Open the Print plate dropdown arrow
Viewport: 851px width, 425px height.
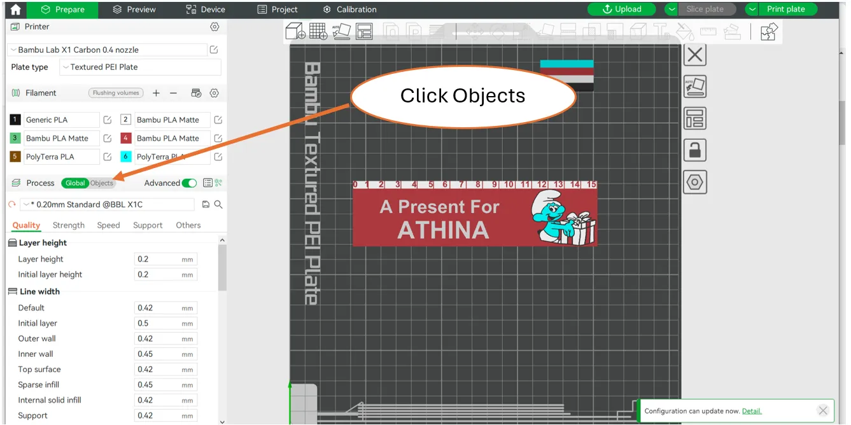click(x=752, y=10)
